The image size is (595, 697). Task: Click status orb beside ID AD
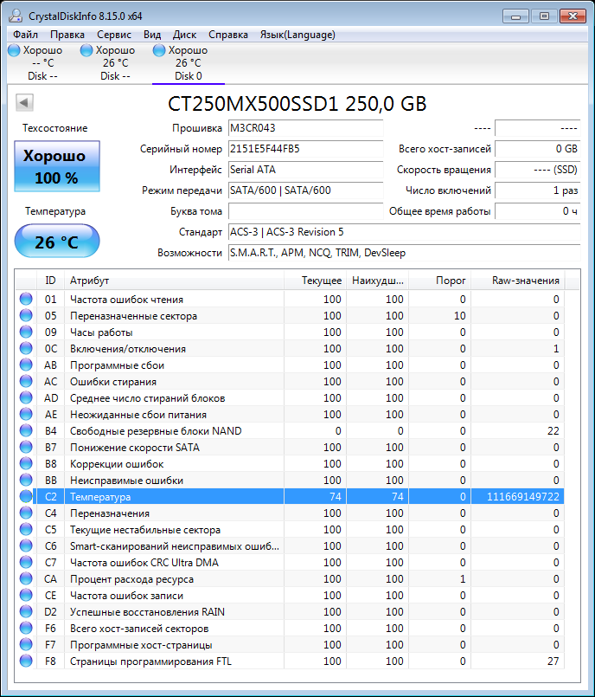click(x=26, y=397)
